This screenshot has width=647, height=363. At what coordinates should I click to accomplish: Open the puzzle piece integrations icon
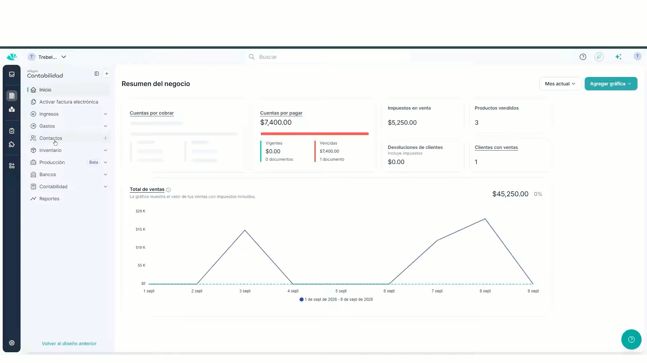coord(12,144)
